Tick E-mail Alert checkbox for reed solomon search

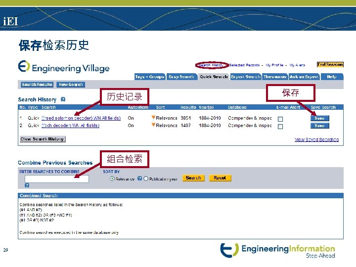coord(280,119)
